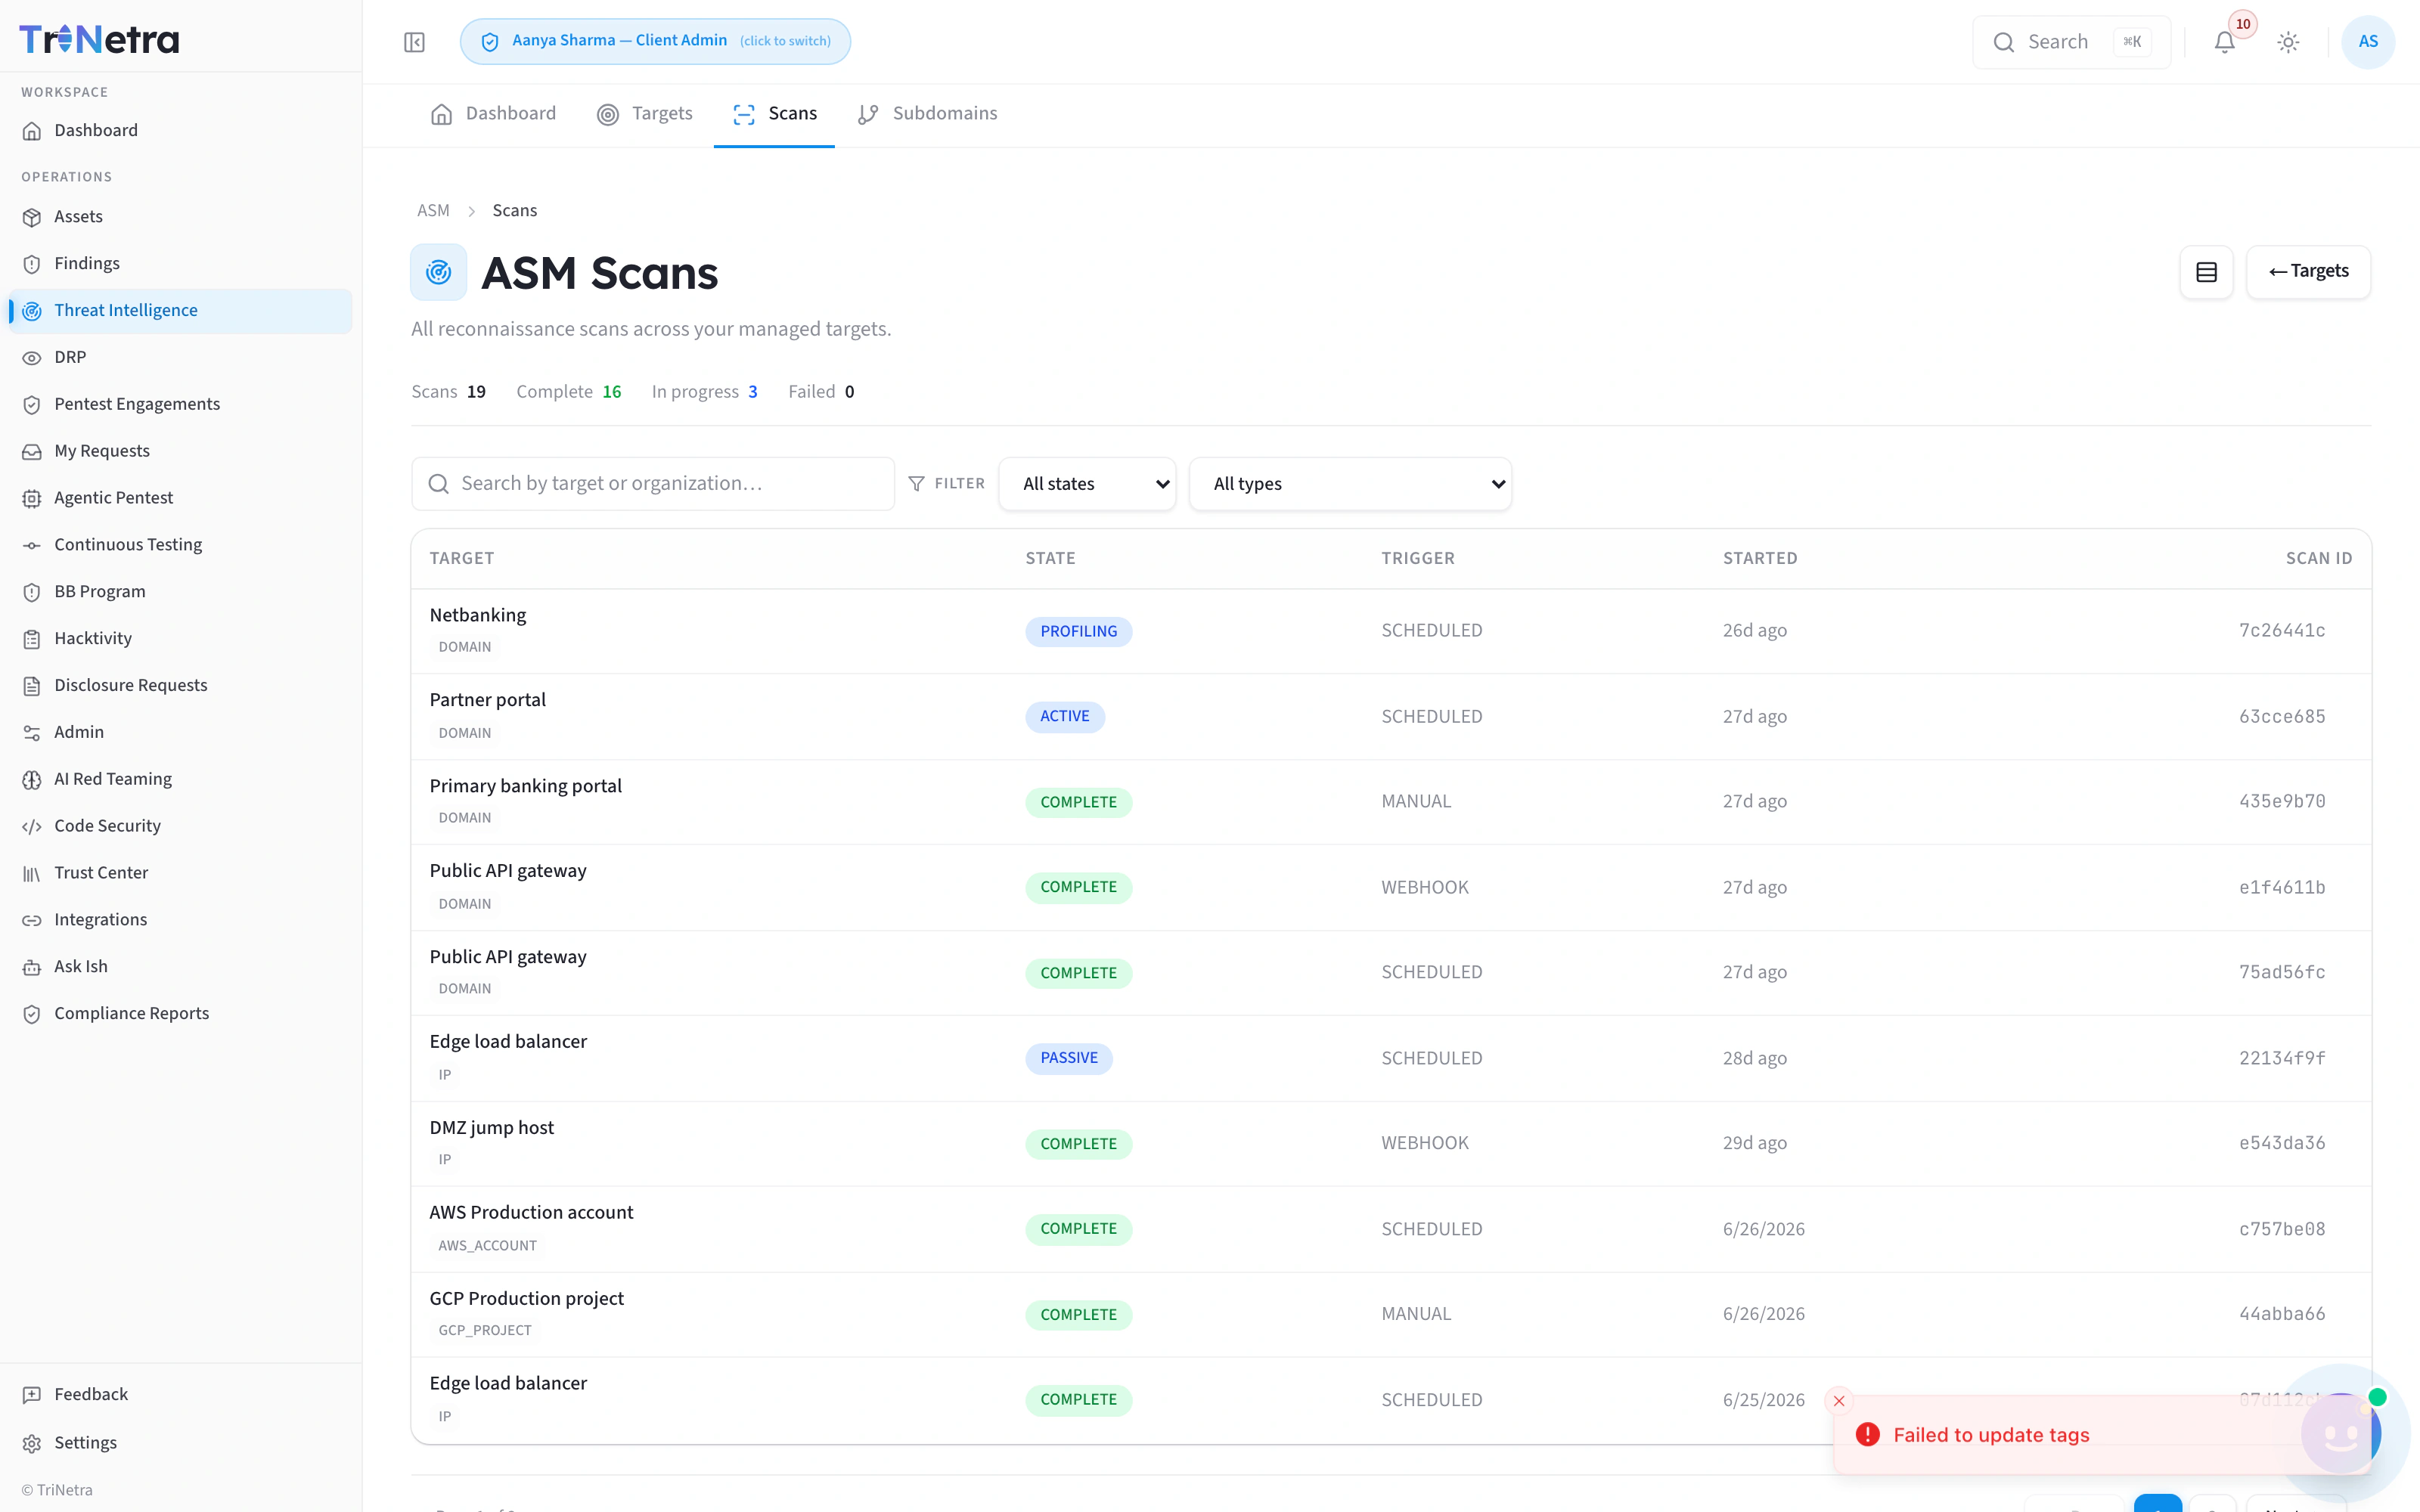Image resolution: width=2420 pixels, height=1512 pixels.
Task: Open the All types dropdown
Action: point(1350,484)
